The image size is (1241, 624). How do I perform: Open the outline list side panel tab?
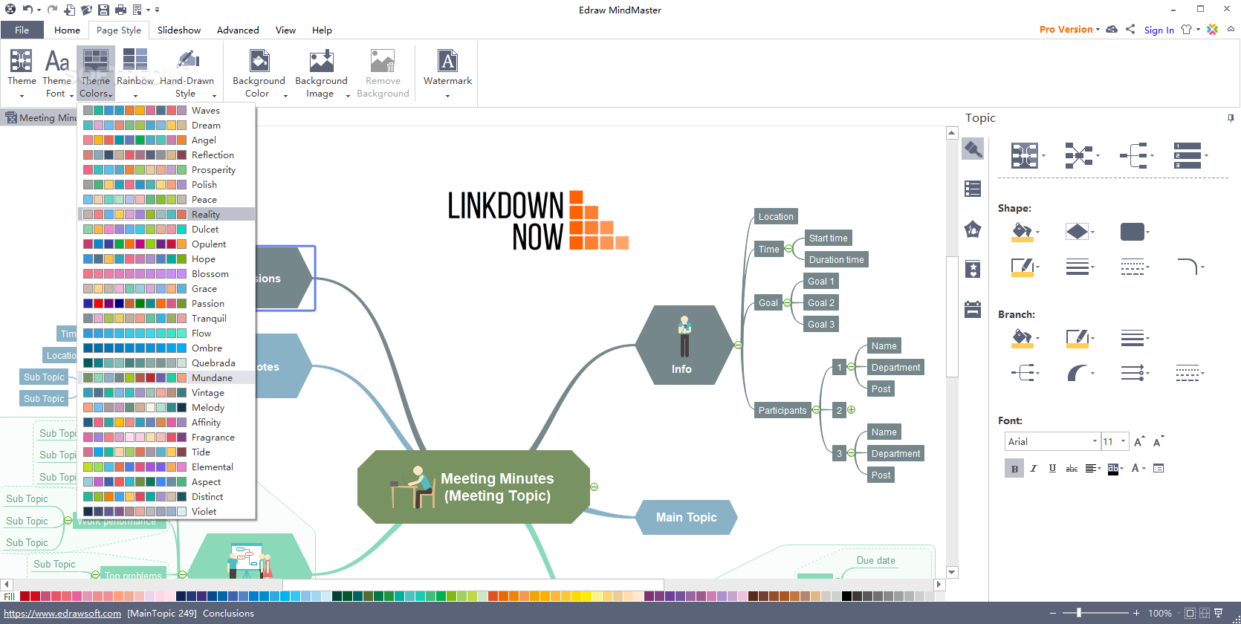click(x=973, y=189)
